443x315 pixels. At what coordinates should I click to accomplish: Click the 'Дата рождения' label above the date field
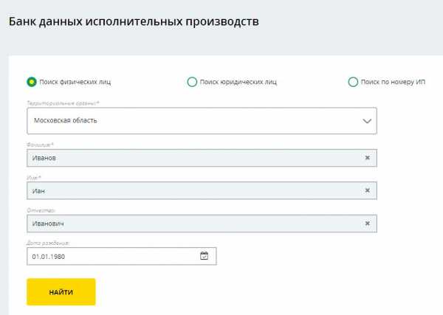[48, 243]
